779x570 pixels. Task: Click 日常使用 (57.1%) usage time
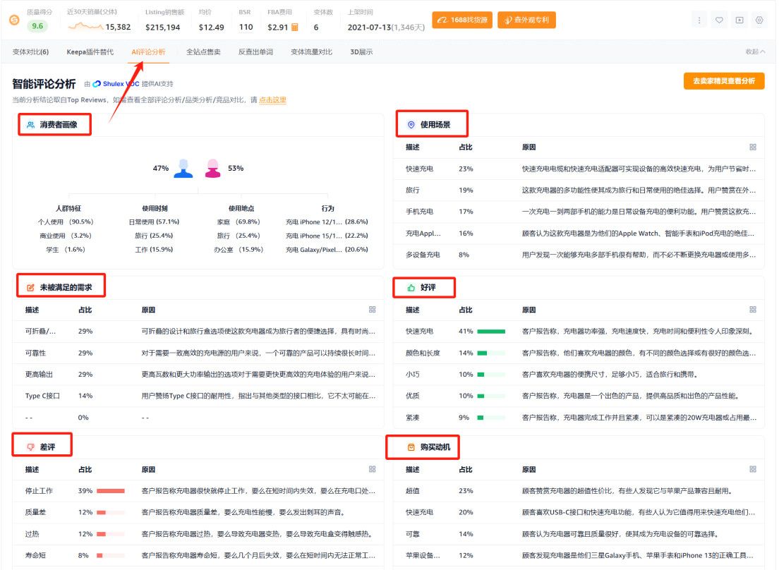pos(154,222)
